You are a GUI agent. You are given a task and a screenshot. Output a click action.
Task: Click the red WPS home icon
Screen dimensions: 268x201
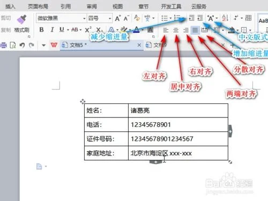pyautogui.click(x=54, y=45)
